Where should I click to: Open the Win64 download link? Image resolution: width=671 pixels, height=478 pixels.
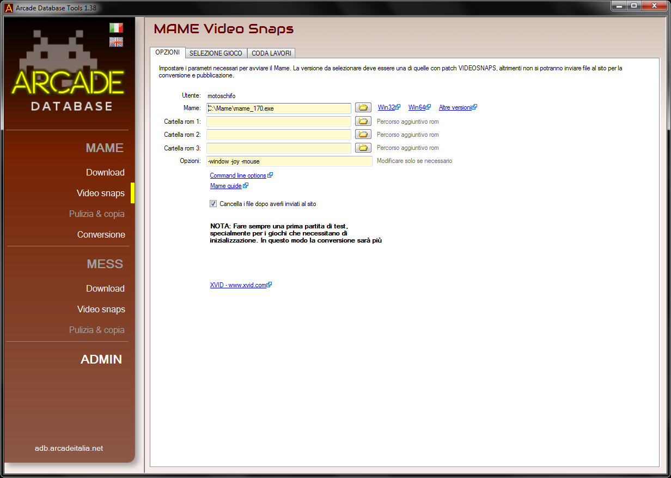coord(417,107)
